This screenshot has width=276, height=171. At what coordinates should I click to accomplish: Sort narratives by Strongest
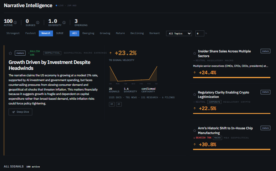13,33
